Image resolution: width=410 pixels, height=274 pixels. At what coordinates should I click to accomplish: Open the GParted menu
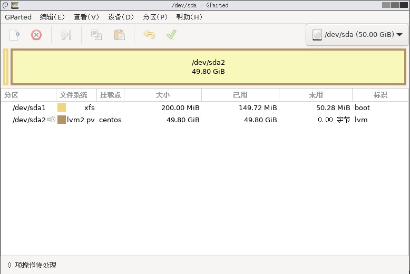(x=18, y=17)
